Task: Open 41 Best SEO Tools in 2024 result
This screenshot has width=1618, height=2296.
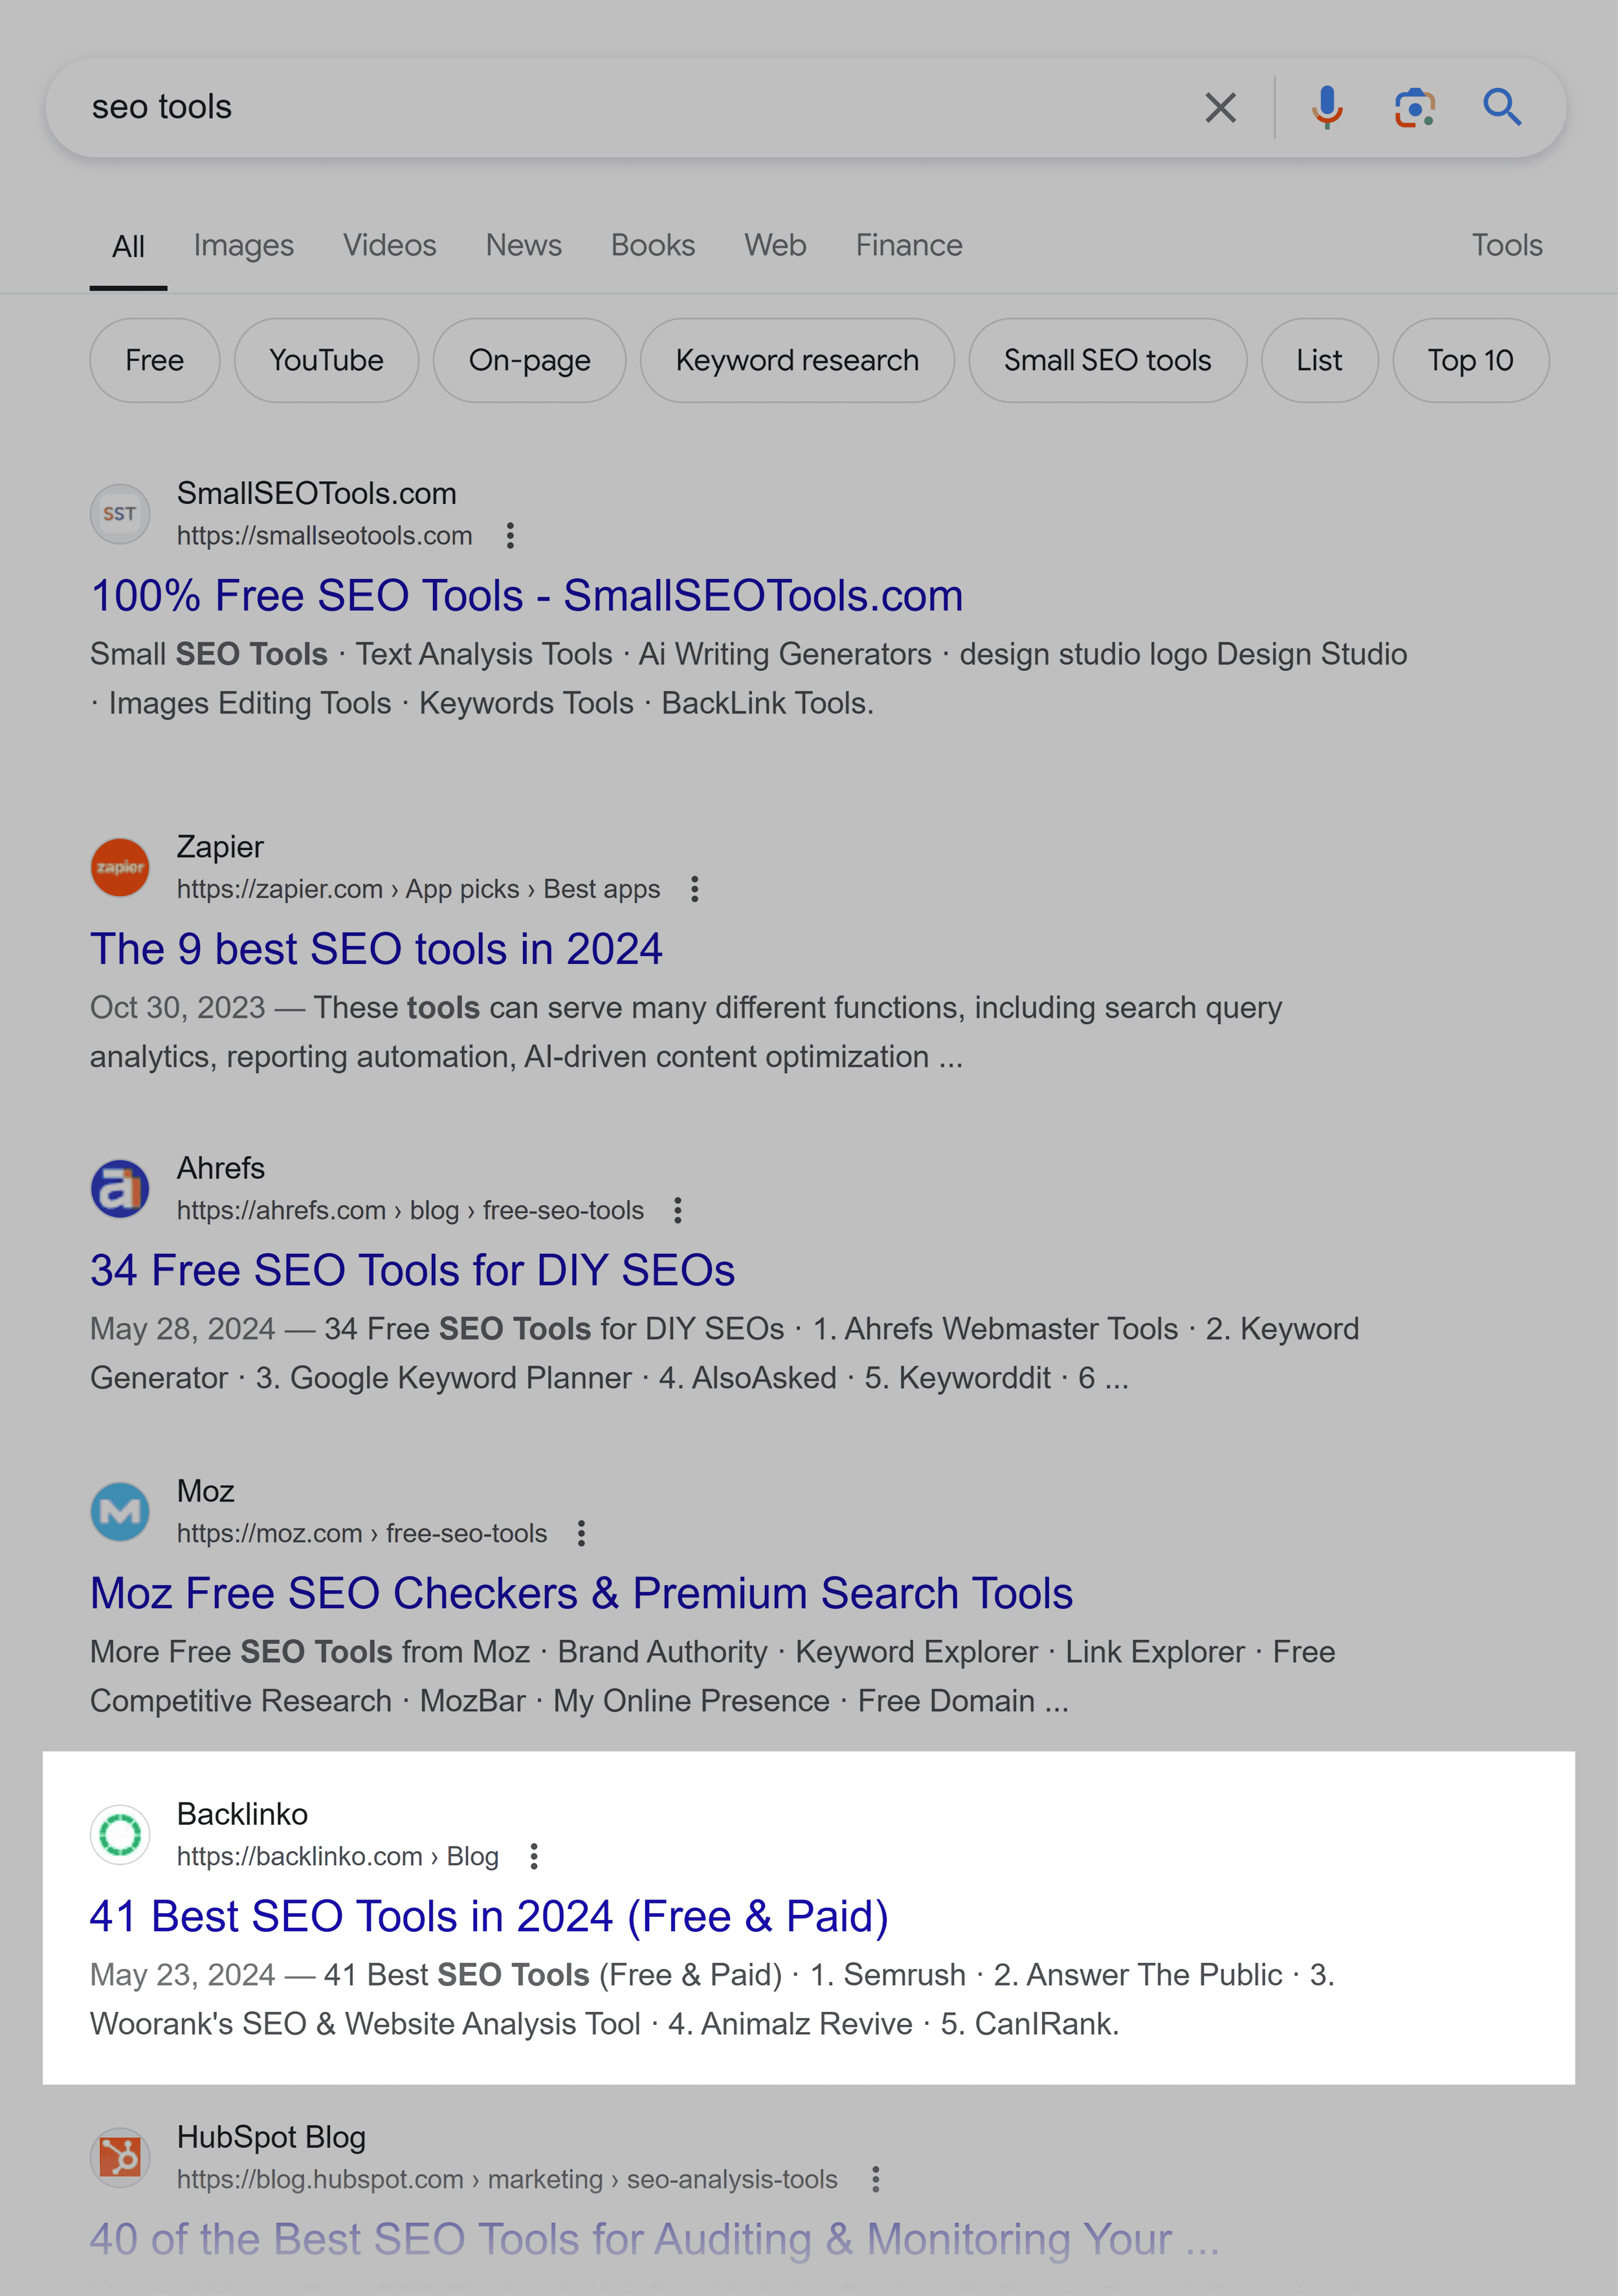Action: tap(489, 1916)
